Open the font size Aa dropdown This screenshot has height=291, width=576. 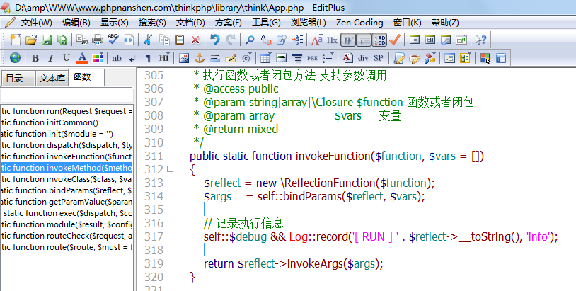coord(316,40)
